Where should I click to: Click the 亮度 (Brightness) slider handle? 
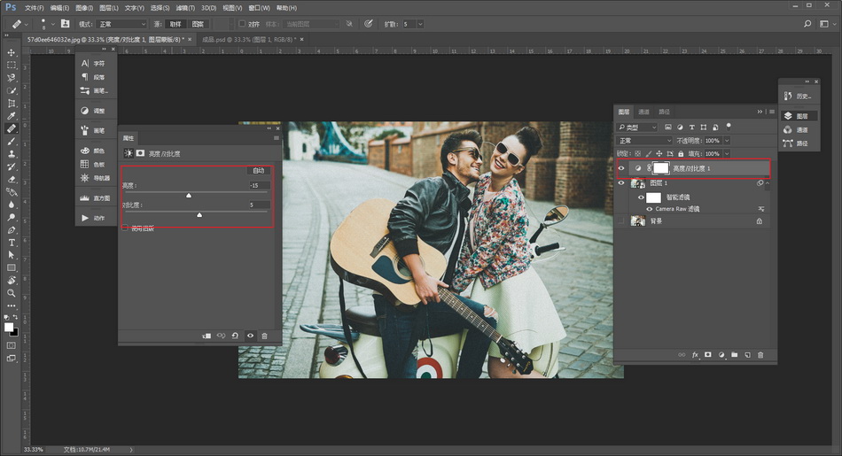click(x=189, y=195)
